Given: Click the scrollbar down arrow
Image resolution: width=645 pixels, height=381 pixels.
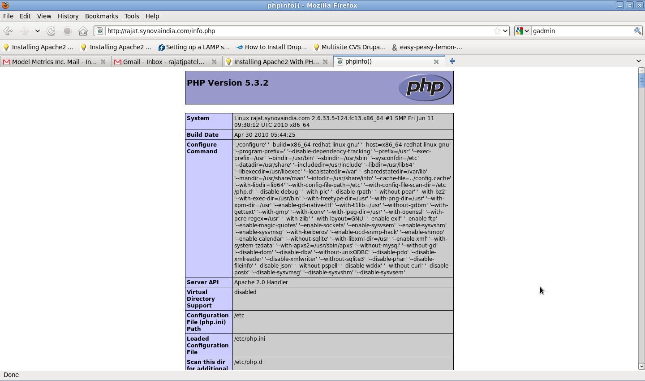Looking at the screenshot, I should point(641,367).
